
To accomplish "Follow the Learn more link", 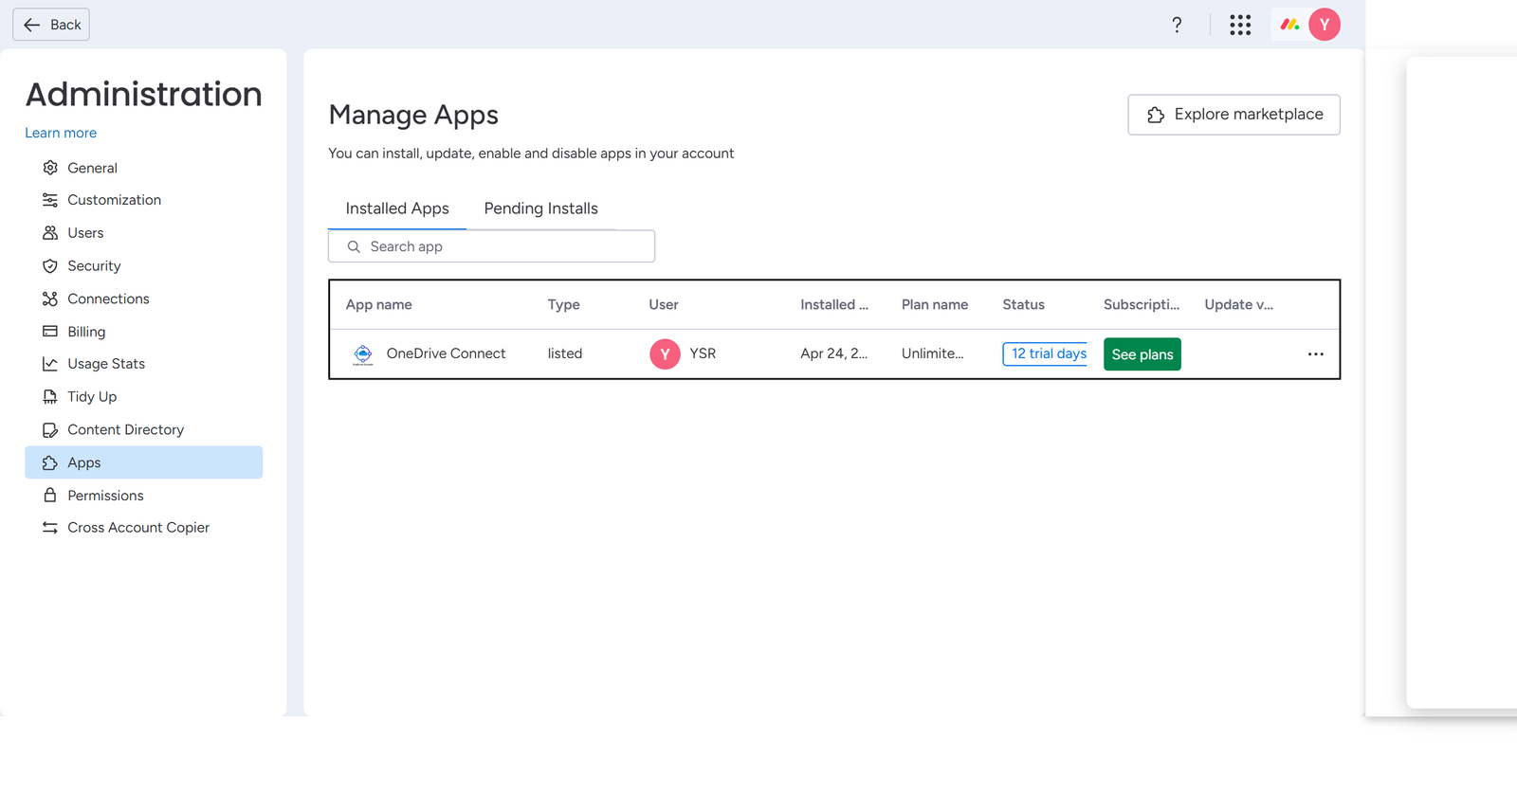I will (x=61, y=133).
